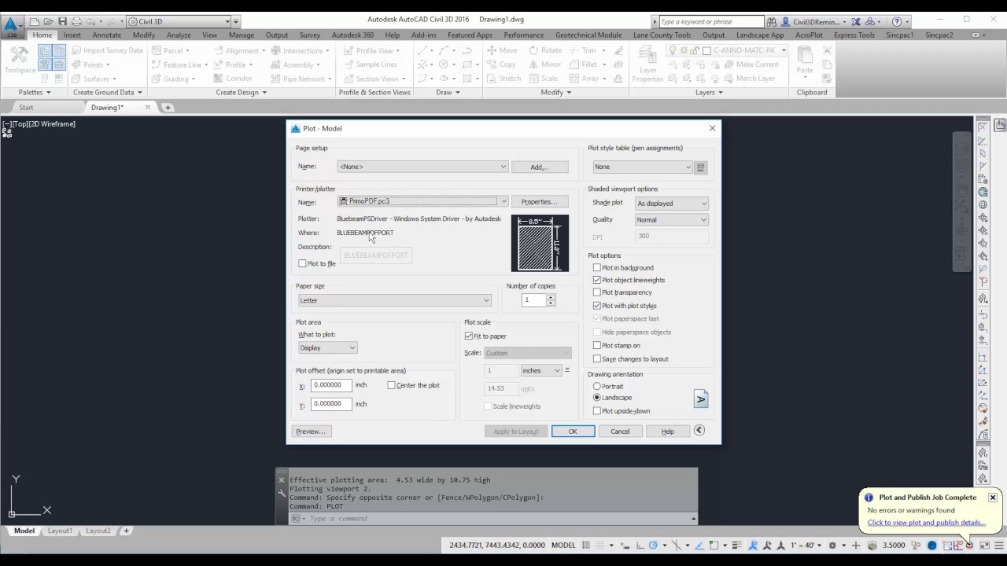The image size is (1007, 566).
Task: Switch to the Start file tab
Action: click(x=26, y=108)
